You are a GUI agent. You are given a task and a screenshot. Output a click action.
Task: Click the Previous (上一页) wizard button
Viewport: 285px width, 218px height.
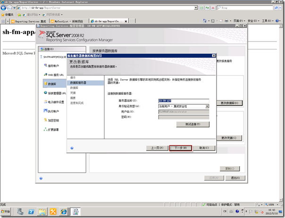tap(157, 148)
